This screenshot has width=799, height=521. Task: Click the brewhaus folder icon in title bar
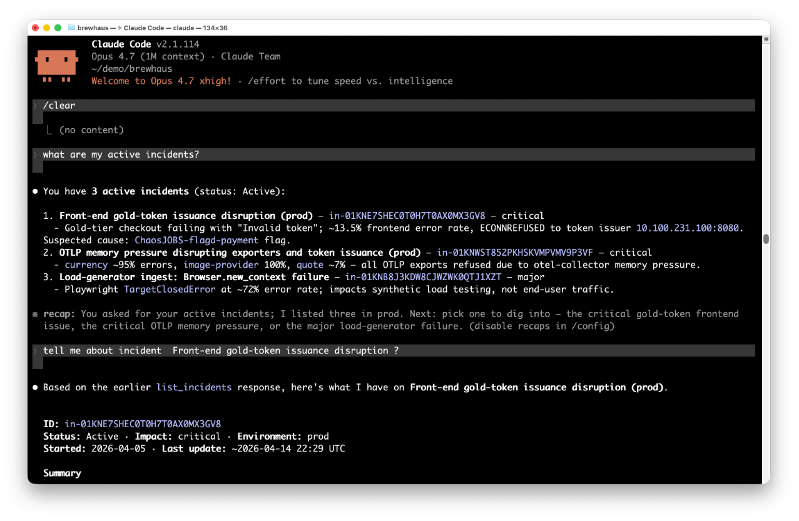tap(71, 28)
